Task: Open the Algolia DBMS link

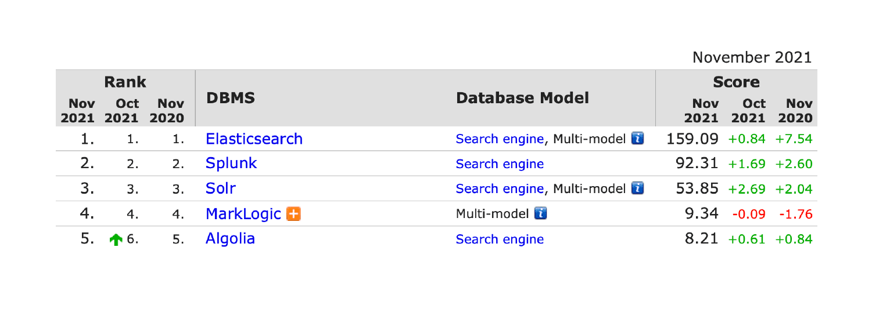Action: [x=230, y=239]
